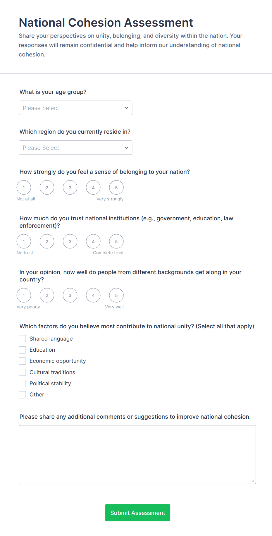This screenshot has width=272, height=536.
Task: Rate belonging as 1, Not at all
Action: pos(24,187)
